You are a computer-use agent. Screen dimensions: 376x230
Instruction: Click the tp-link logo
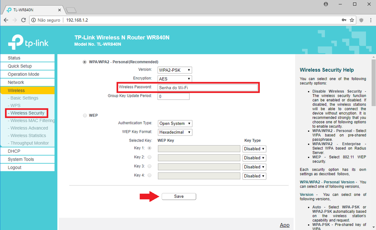28,42
